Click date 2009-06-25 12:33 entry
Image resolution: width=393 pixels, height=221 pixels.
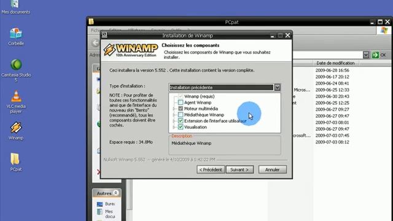point(332,90)
